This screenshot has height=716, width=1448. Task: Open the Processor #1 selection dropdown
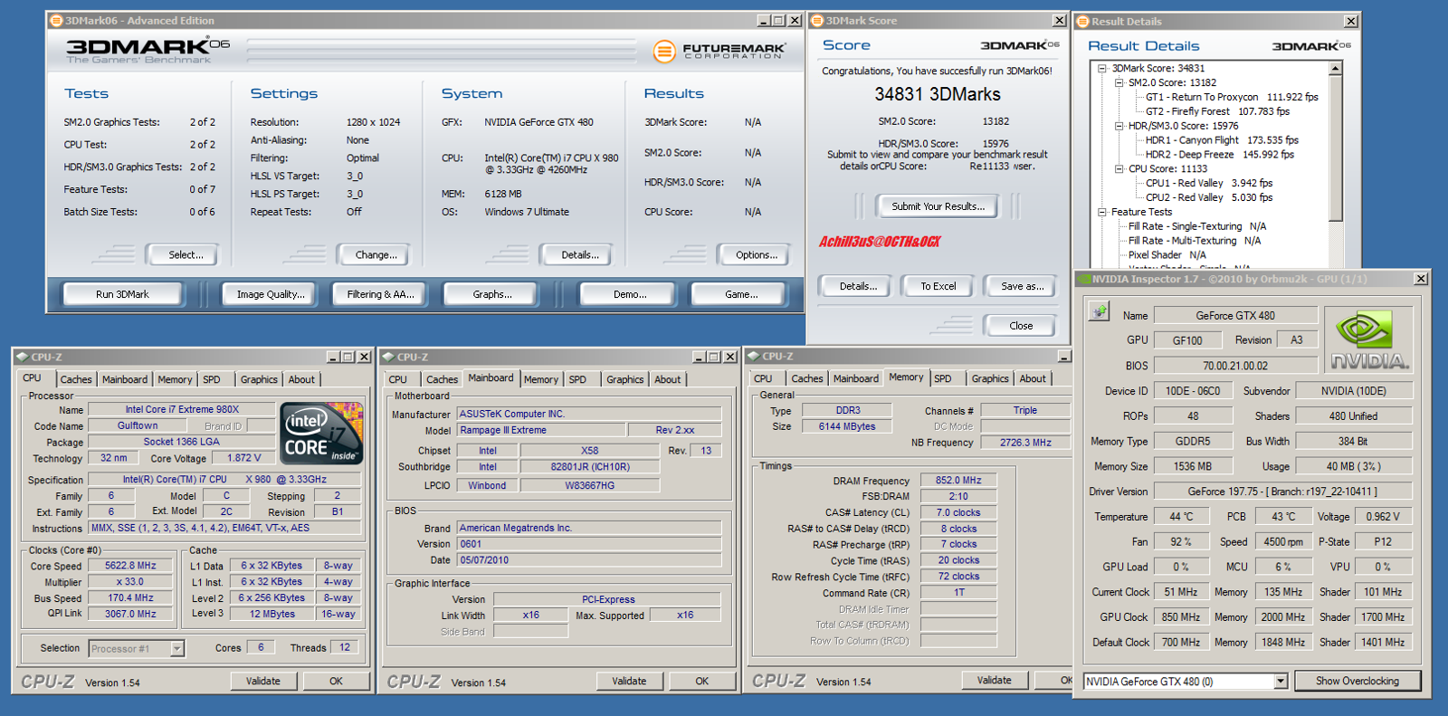tap(177, 648)
